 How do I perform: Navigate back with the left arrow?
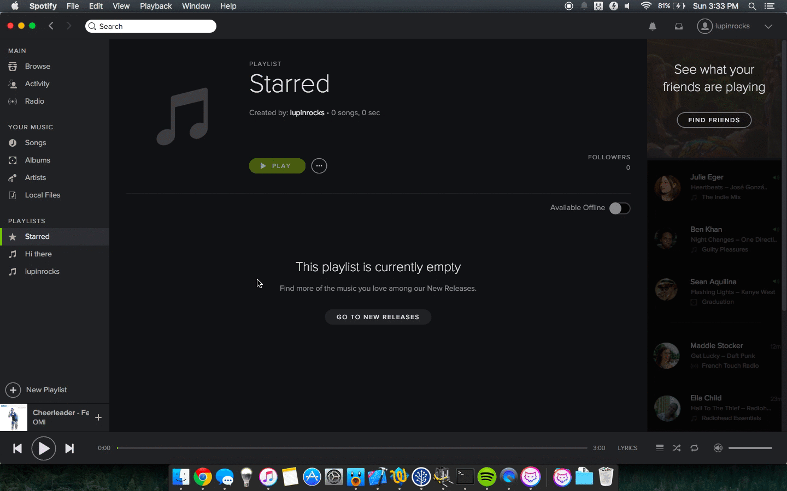tap(51, 26)
